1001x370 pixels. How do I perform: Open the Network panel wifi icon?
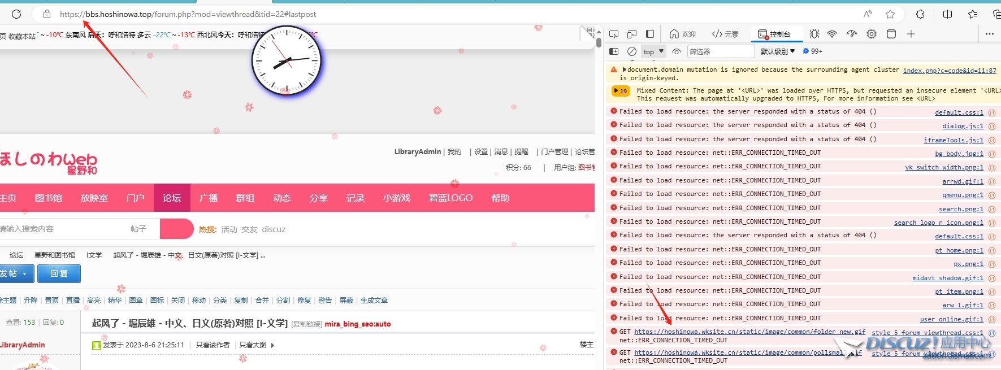coord(832,34)
